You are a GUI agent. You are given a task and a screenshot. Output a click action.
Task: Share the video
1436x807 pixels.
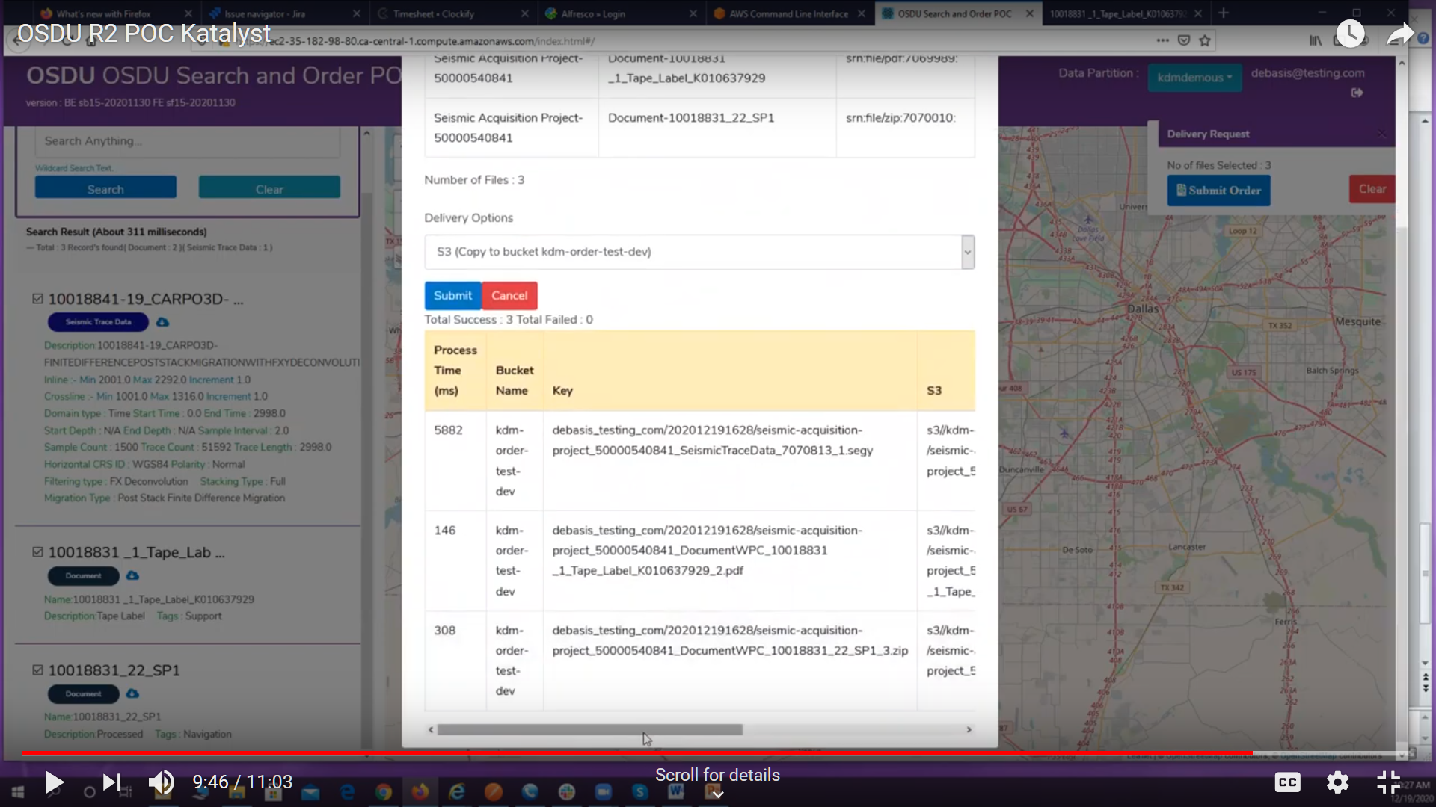pos(1400,34)
